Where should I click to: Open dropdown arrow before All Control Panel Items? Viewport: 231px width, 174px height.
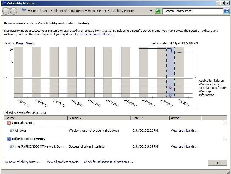[x=51, y=11]
